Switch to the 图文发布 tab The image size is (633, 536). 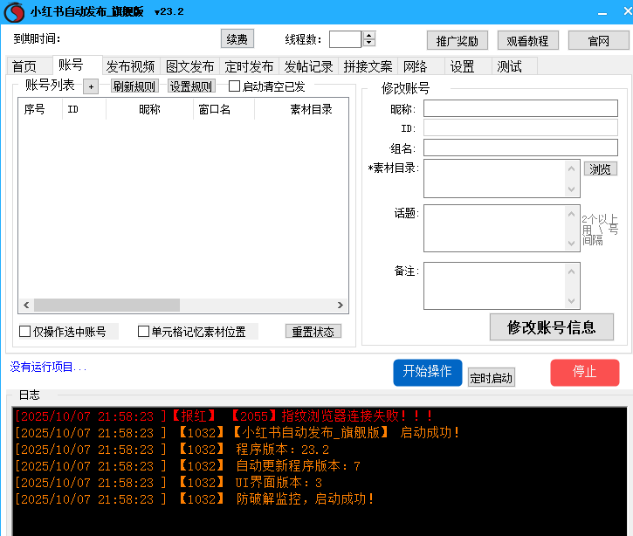coord(189,66)
